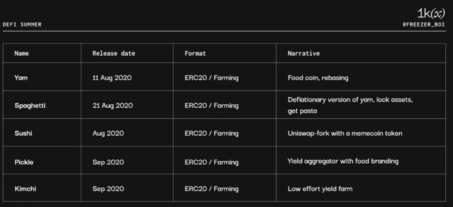Select the DEFI SUMMER title
Viewport: 453px width, 207px height.
pos(22,25)
